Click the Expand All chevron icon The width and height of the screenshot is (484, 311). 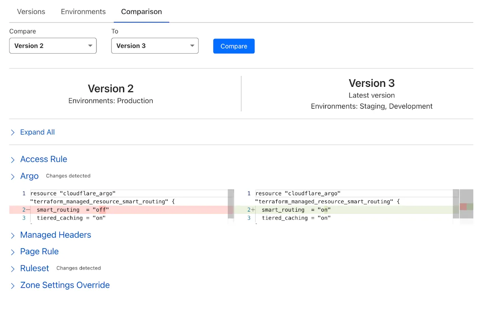tap(12, 132)
